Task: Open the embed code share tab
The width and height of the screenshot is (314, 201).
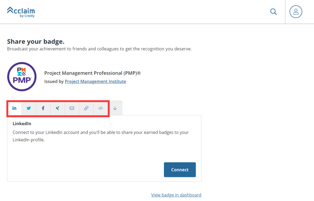Action: pos(101,108)
